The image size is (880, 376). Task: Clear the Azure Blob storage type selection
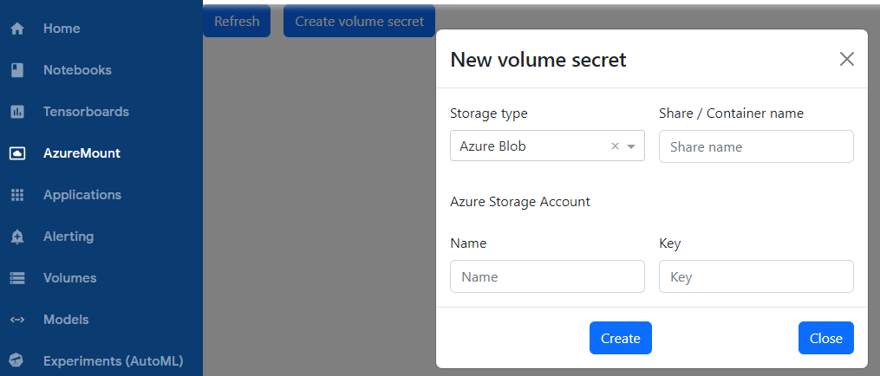pos(615,146)
